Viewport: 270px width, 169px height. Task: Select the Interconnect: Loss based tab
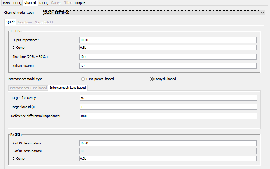tap(68, 88)
